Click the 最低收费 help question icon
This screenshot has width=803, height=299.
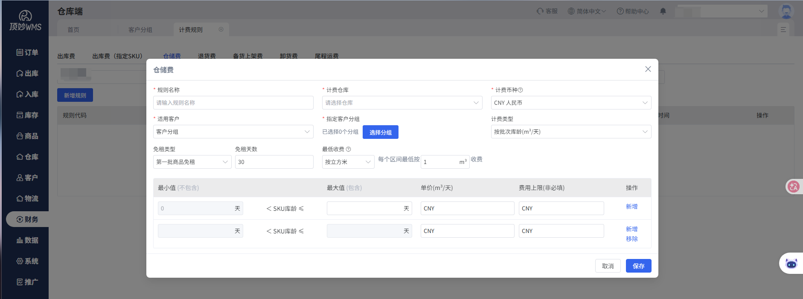click(348, 149)
